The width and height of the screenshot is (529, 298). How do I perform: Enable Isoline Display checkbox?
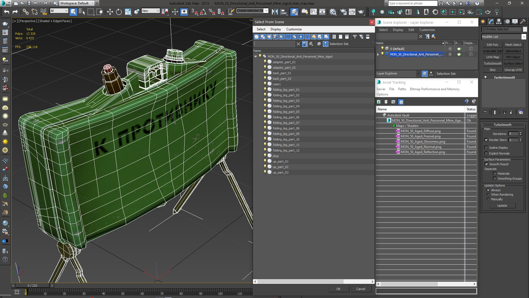(x=486, y=148)
